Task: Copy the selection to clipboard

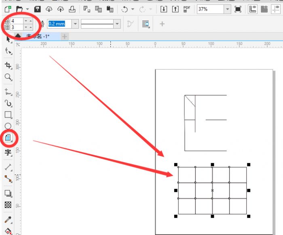Action: coord(98,9)
